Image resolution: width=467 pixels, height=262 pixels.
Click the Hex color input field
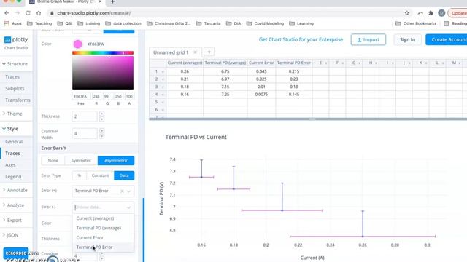click(x=81, y=96)
